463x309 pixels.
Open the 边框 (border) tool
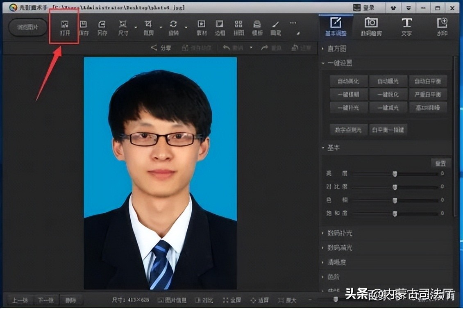pyautogui.click(x=219, y=27)
